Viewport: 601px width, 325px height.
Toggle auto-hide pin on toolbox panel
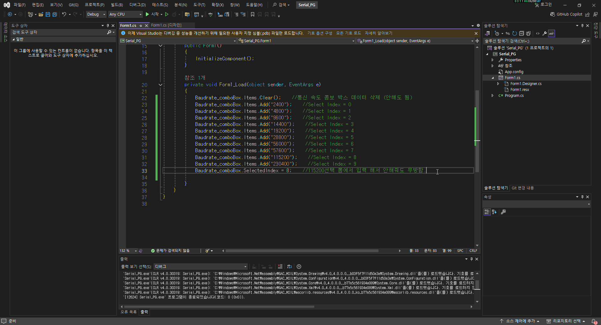point(108,26)
